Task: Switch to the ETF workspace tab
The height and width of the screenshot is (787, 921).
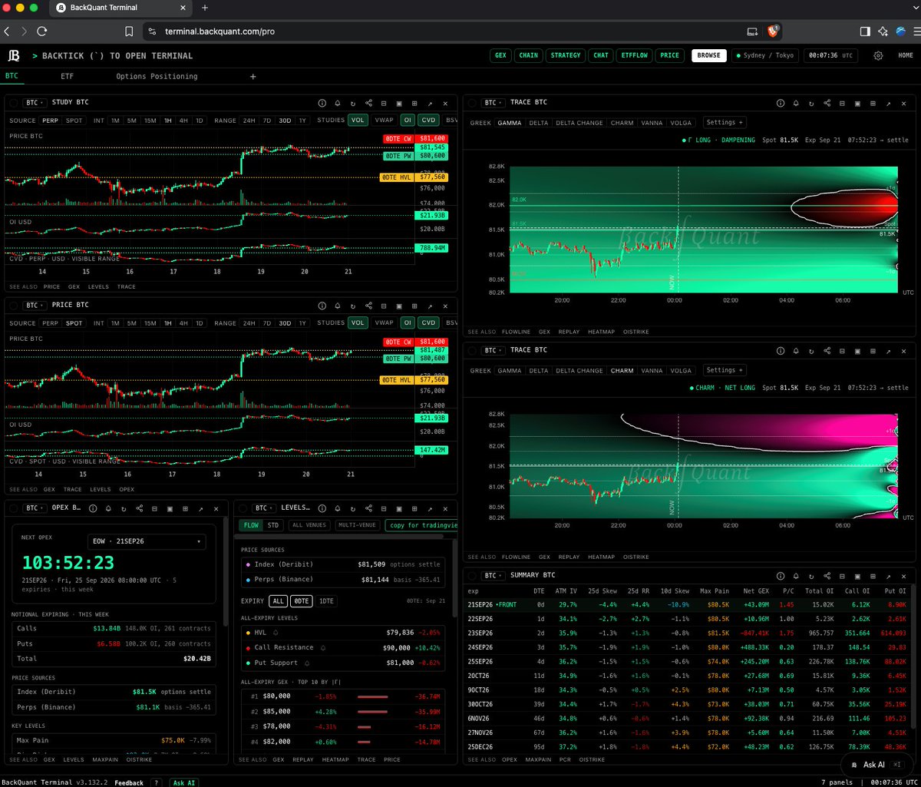Action: [x=68, y=77]
